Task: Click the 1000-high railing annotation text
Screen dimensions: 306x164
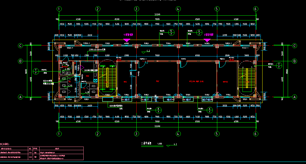Action: pyautogui.click(x=116, y=106)
